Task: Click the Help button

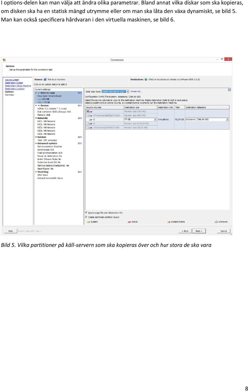Action: click(x=10, y=231)
